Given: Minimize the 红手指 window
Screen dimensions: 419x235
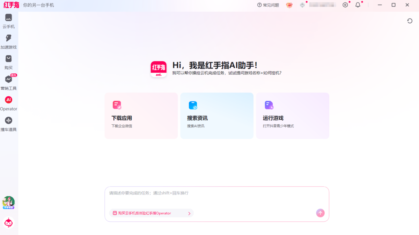Looking at the screenshot, I should click(380, 5).
